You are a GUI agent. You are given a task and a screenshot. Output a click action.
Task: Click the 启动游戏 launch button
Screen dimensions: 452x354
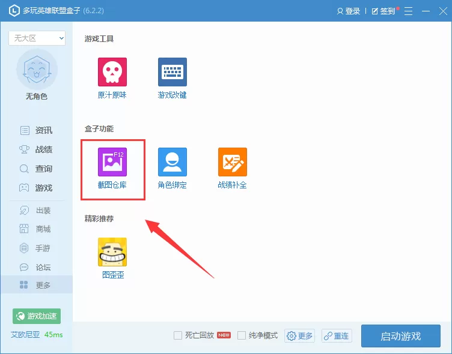pyautogui.click(x=401, y=336)
